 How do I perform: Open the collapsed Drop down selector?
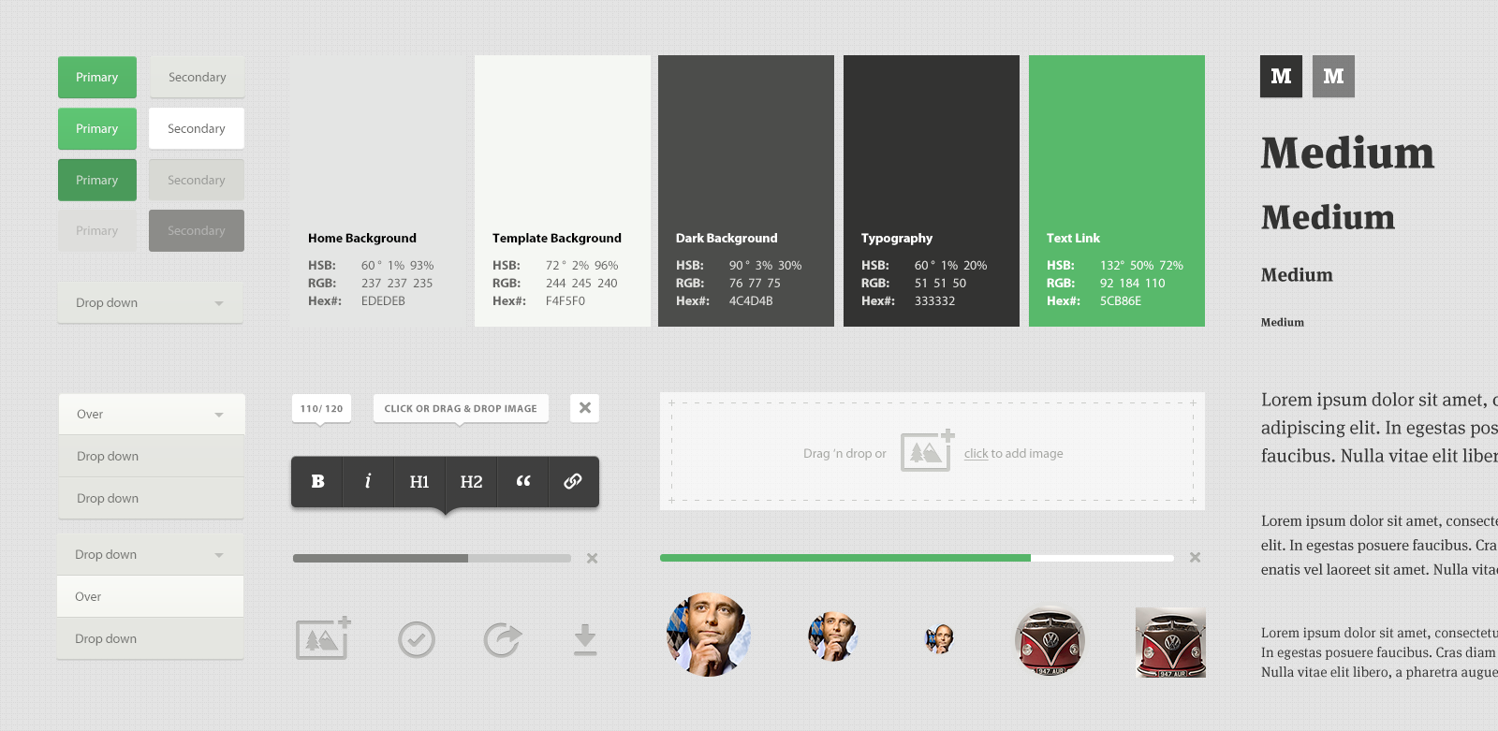point(151,303)
